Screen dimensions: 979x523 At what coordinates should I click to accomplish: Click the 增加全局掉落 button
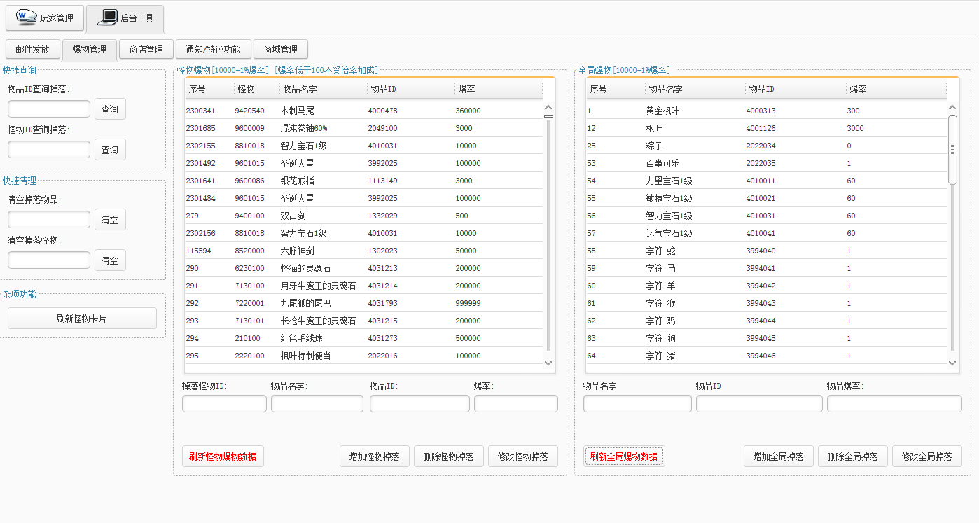[779, 456]
